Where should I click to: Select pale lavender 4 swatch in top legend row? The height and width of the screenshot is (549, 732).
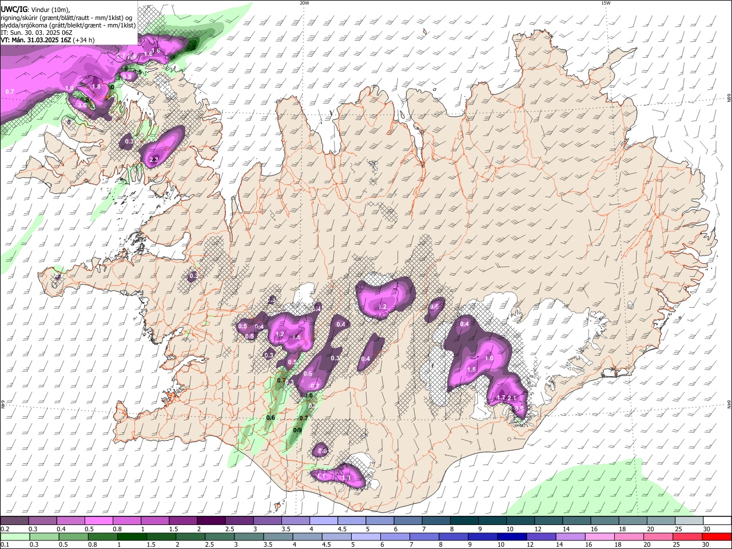click(x=323, y=521)
